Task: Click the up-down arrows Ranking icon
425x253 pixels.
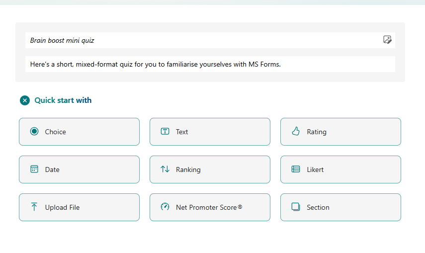Action: [x=165, y=169]
